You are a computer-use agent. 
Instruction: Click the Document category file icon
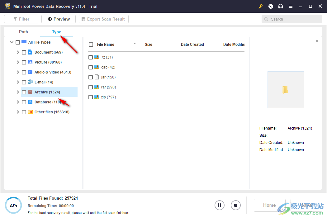30,52
